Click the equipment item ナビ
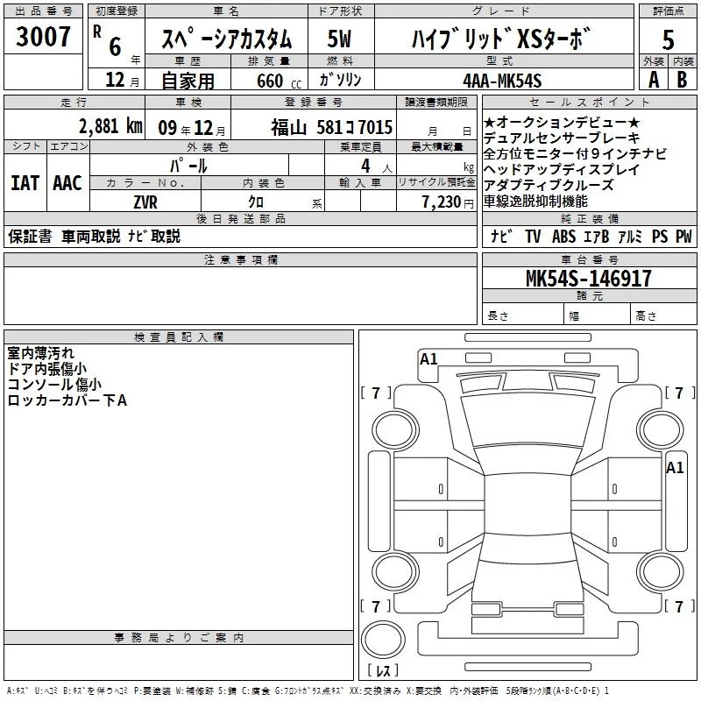 (500, 236)
